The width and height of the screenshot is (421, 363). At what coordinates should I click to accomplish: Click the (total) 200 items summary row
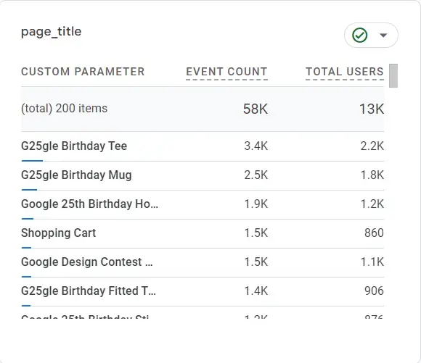coord(203,109)
